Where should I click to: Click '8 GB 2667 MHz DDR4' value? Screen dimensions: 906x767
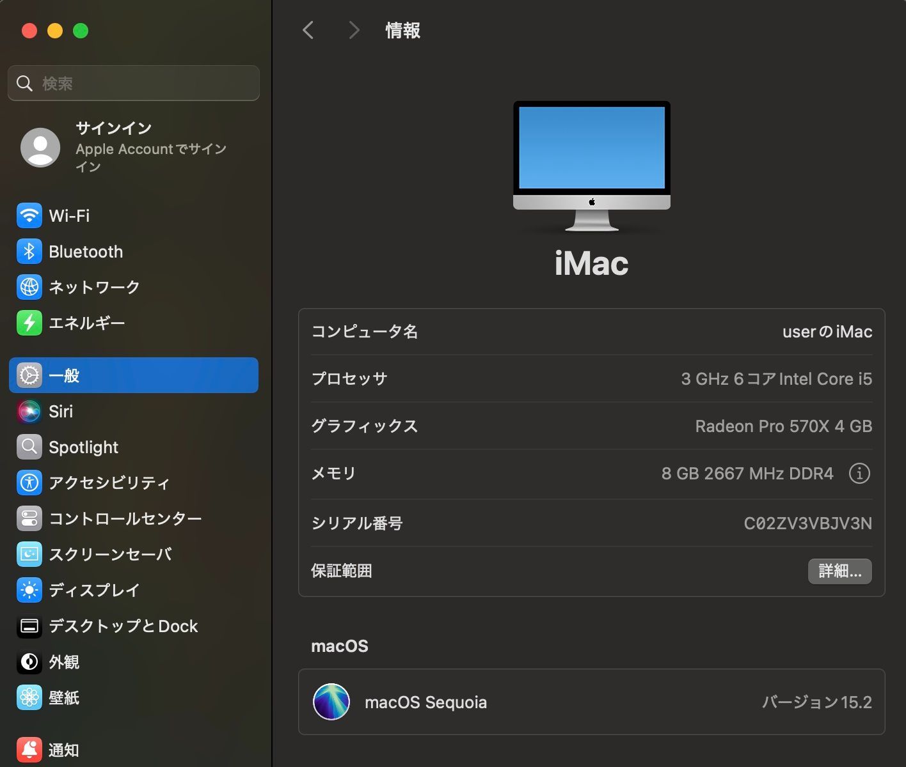(x=747, y=474)
